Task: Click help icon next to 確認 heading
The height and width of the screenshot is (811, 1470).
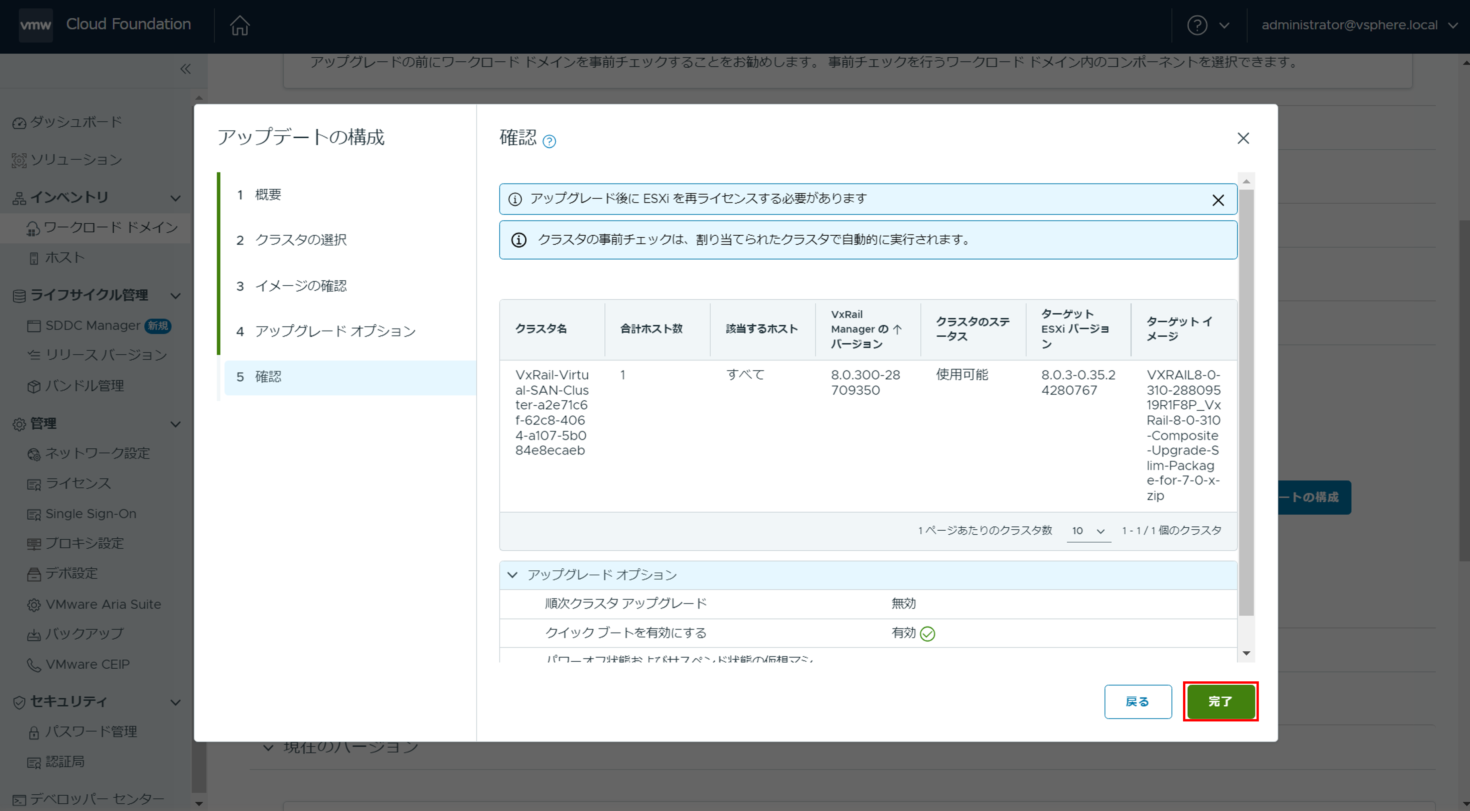Action: point(549,142)
